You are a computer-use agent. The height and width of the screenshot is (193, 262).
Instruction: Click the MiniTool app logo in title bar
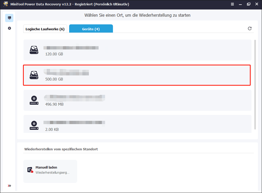pyautogui.click(x=5, y=4)
